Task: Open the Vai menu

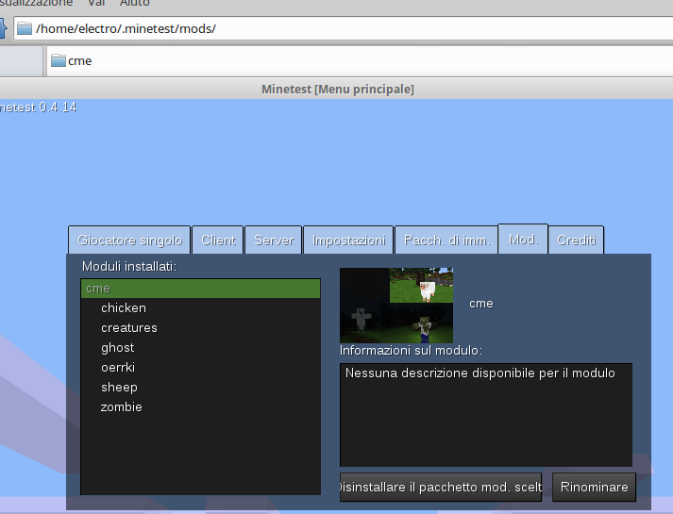Action: point(96,3)
